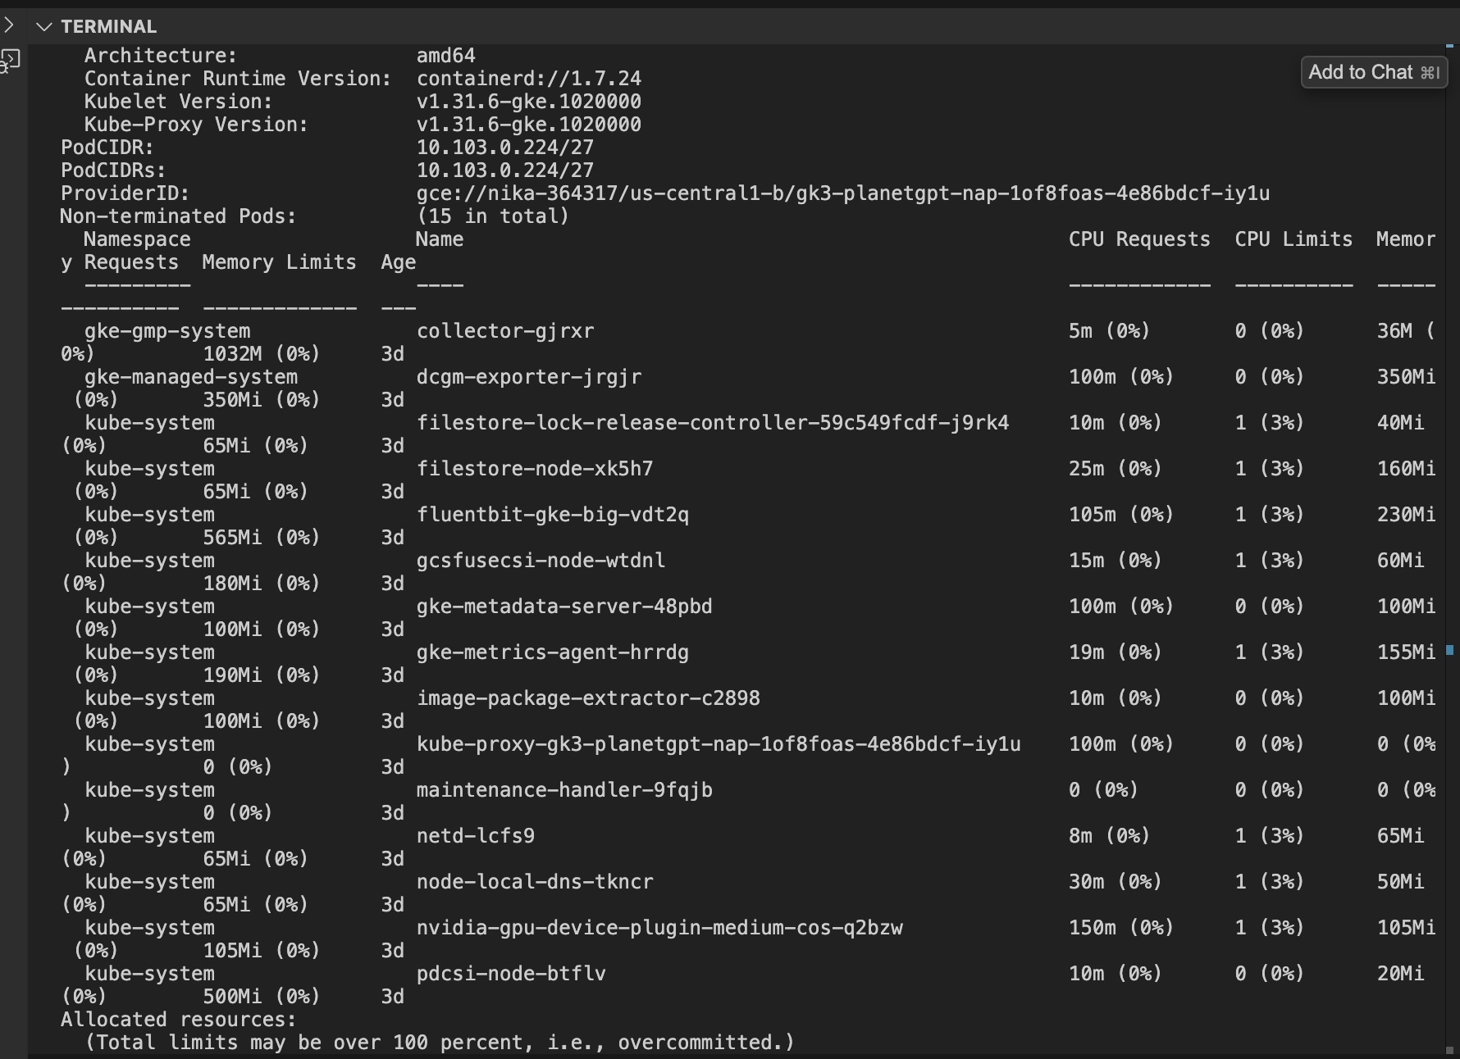Click the kube-proxy-gk3-planetgpt pod name
The image size is (1460, 1059).
[718, 744]
